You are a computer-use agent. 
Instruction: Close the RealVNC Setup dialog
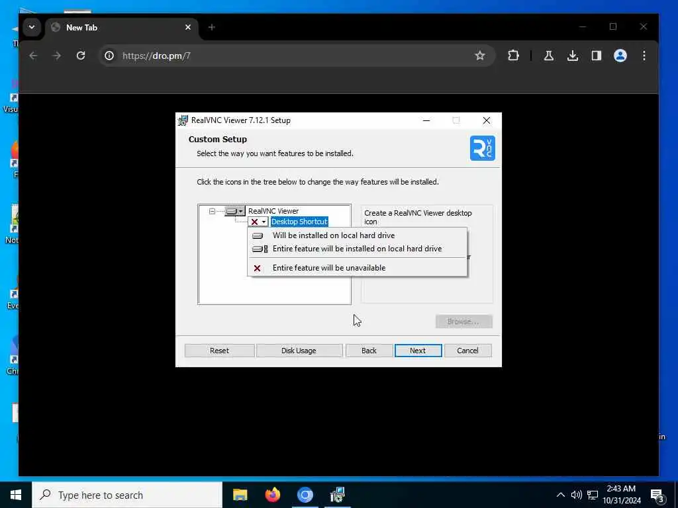click(x=487, y=120)
